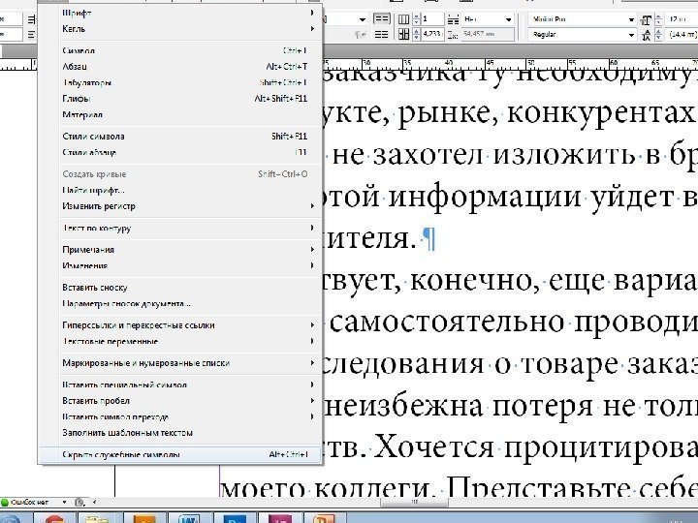The image size is (698, 523).
Task: Open the Кегль (size) submenu
Action: [x=180, y=29]
